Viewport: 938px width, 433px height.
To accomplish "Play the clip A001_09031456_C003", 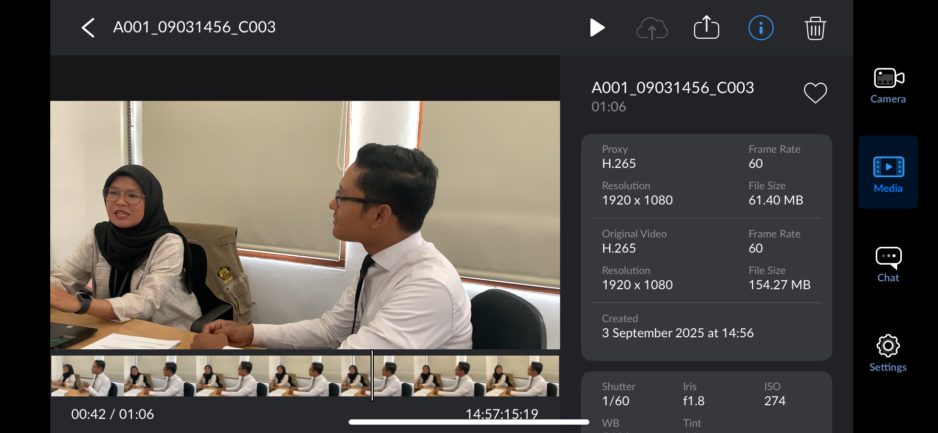I will pos(597,28).
